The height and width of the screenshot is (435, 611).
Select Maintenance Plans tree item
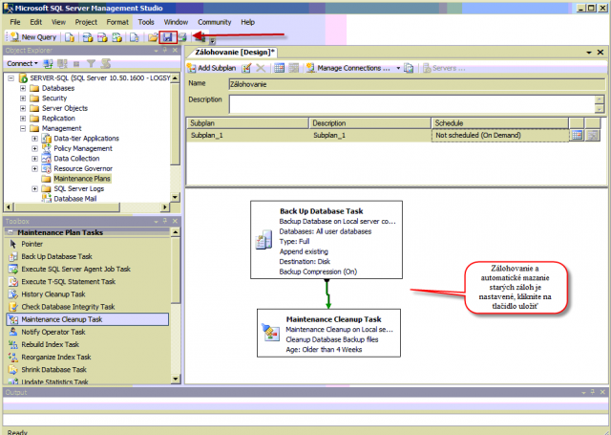(82, 179)
